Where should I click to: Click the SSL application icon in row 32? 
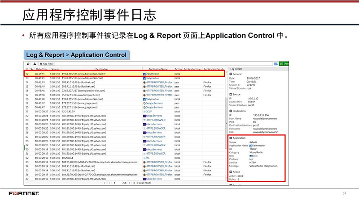click(x=144, y=158)
